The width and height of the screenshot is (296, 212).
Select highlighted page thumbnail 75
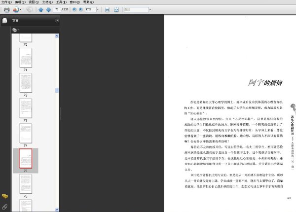tap(26, 158)
